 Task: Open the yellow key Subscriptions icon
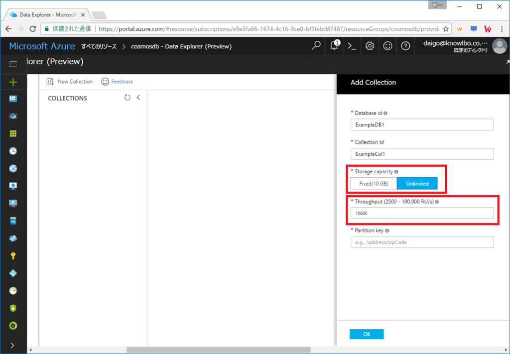coord(13,256)
